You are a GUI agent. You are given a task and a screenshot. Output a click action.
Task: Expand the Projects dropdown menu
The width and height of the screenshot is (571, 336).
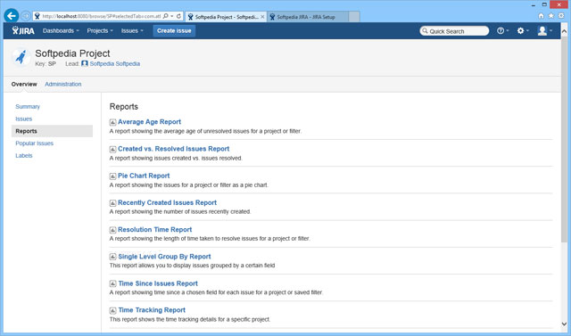tap(100, 31)
